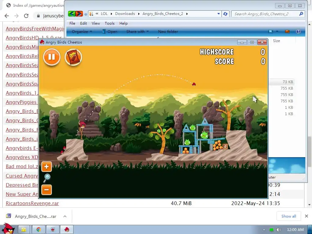Click the red bird on the slingshot
The width and height of the screenshot is (312, 234).
tap(82, 125)
